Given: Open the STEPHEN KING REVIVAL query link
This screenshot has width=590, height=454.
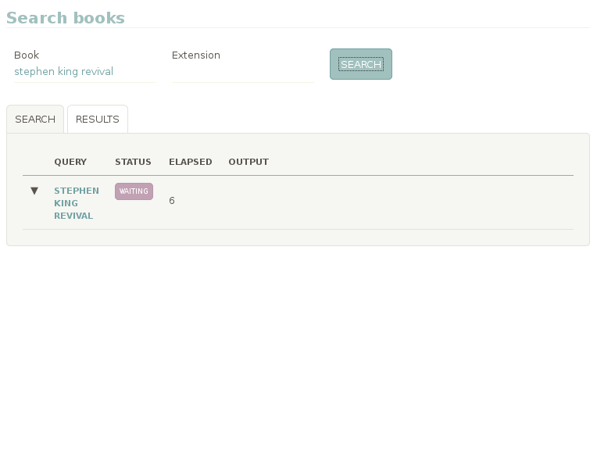Looking at the screenshot, I should pos(77,203).
